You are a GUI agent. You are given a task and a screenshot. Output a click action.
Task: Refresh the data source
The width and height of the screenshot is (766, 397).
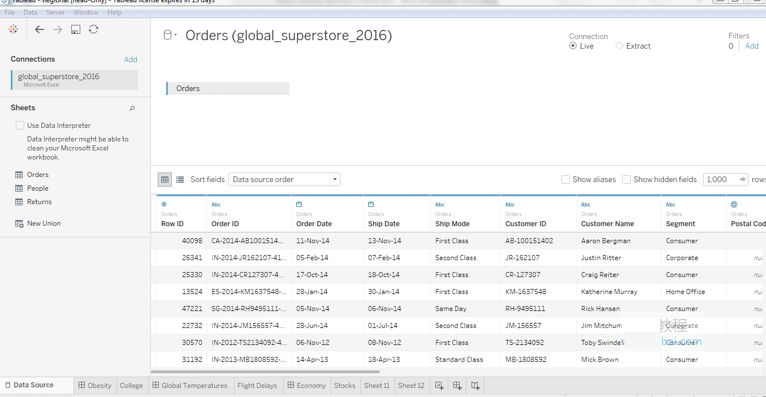click(94, 29)
